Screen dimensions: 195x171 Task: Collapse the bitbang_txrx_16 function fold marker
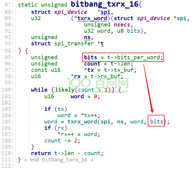[16, 5]
